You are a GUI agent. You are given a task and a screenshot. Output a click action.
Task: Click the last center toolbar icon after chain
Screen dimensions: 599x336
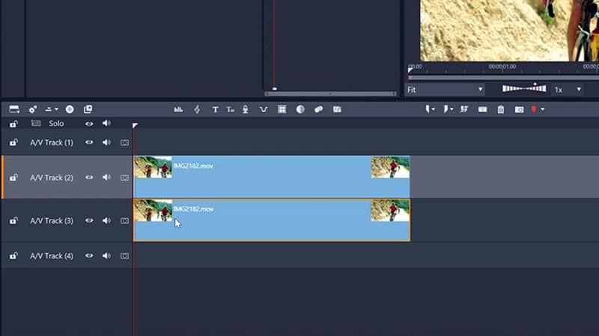pyautogui.click(x=337, y=110)
